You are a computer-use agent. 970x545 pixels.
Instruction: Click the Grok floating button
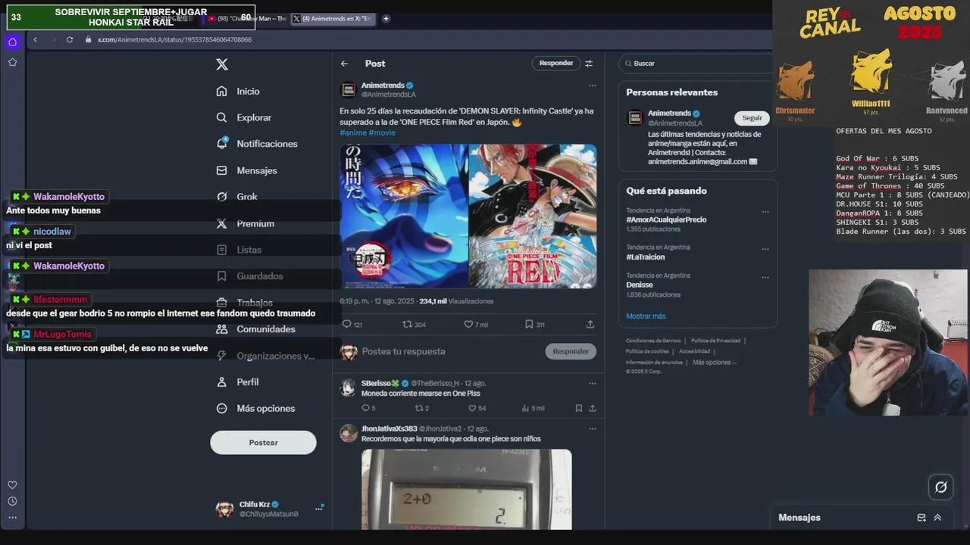(x=940, y=487)
